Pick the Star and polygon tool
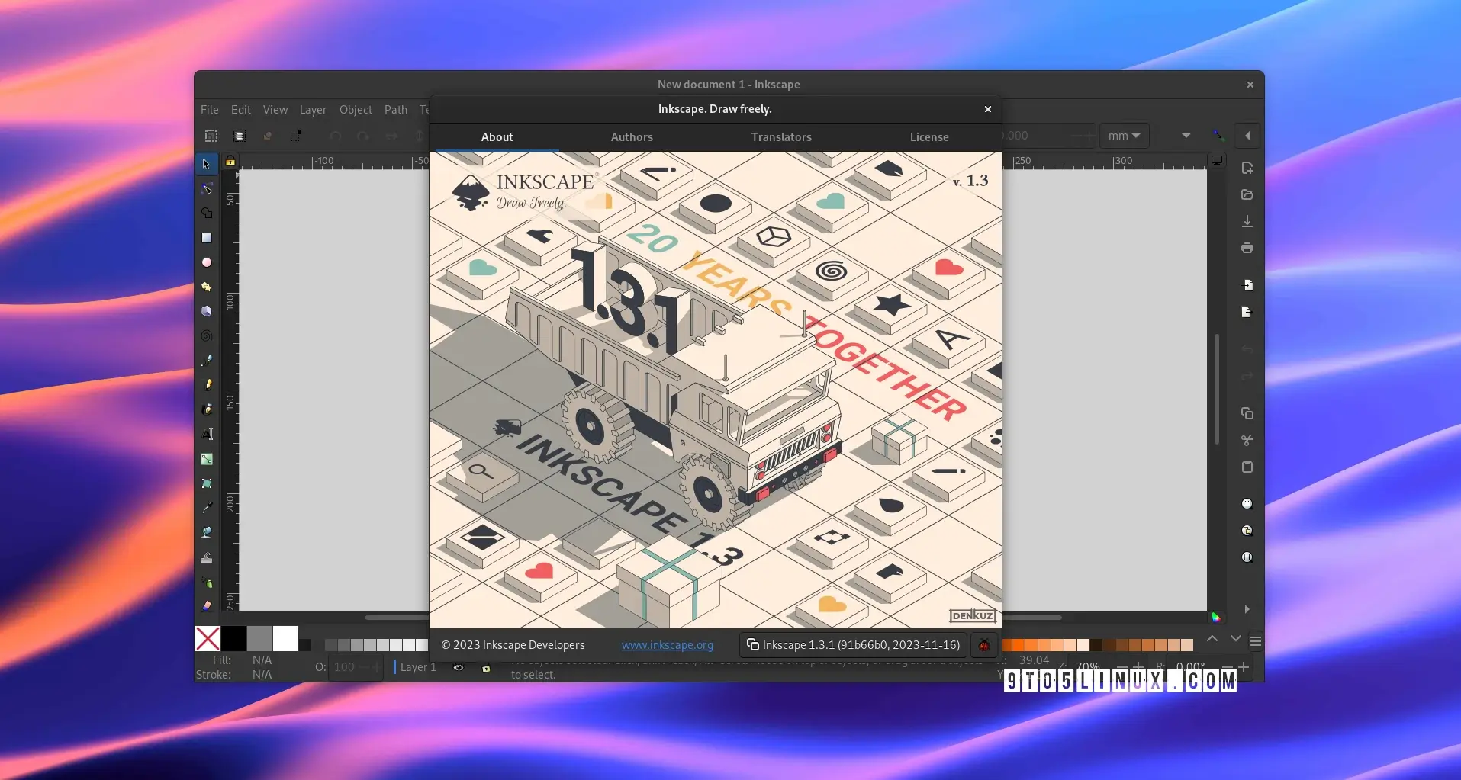Viewport: 1461px width, 780px height. tap(206, 287)
